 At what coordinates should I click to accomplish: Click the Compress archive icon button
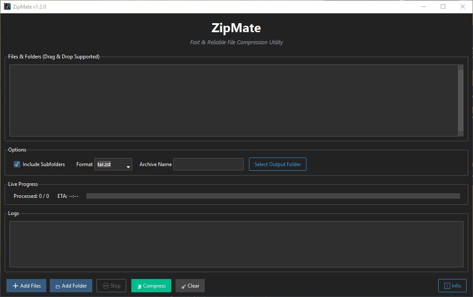click(x=140, y=285)
